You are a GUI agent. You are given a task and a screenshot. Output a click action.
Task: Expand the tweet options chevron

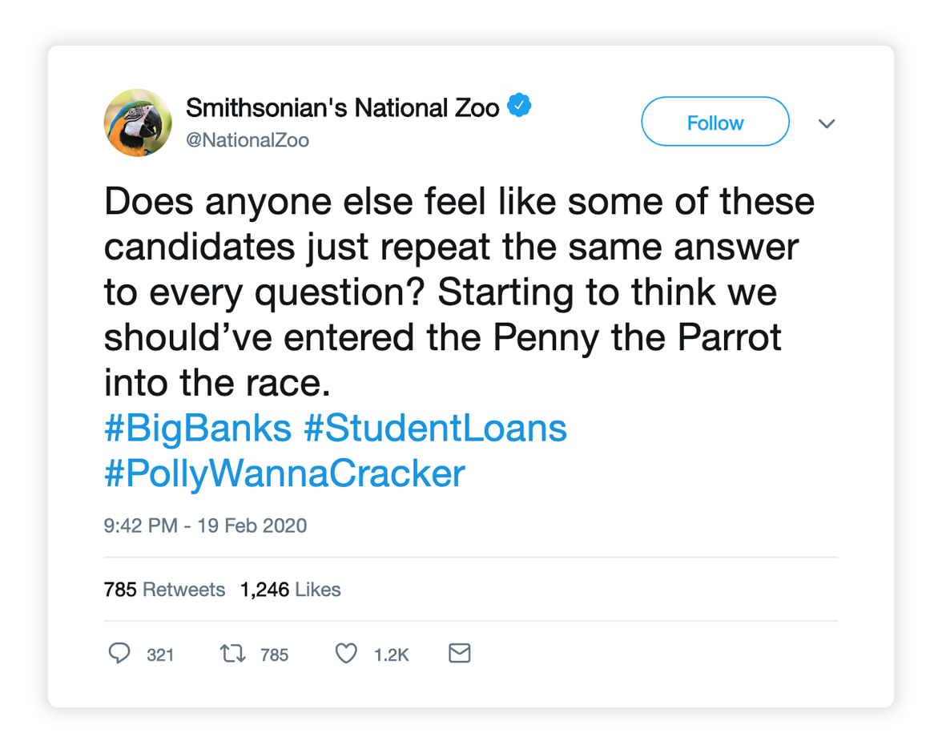[x=826, y=123]
